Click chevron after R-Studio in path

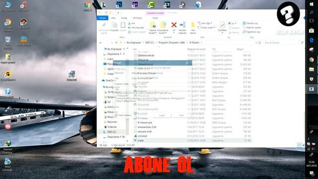[201, 43]
